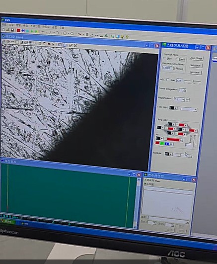Select the Fast joystick mode radio button
The image size is (217, 264).
point(177,59)
